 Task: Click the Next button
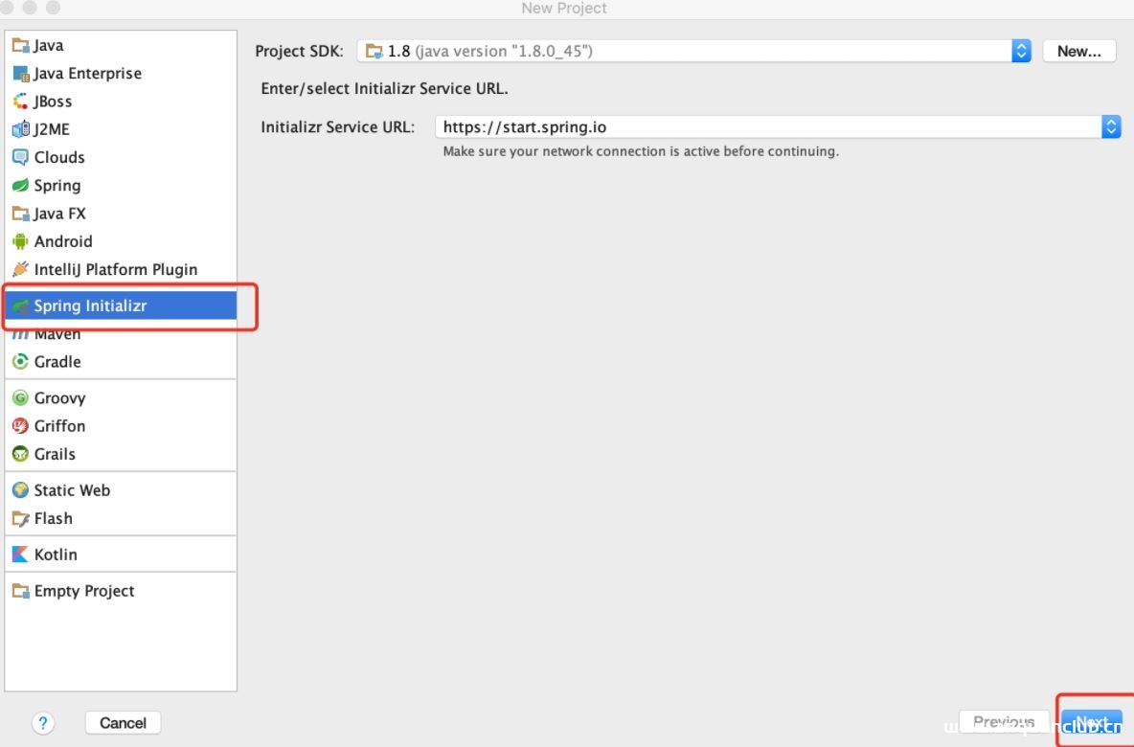(1091, 723)
